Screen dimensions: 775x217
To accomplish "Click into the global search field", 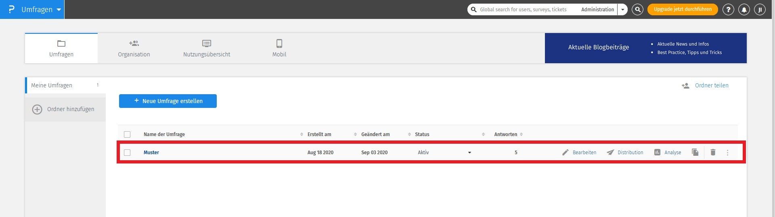I will pyautogui.click(x=525, y=10).
